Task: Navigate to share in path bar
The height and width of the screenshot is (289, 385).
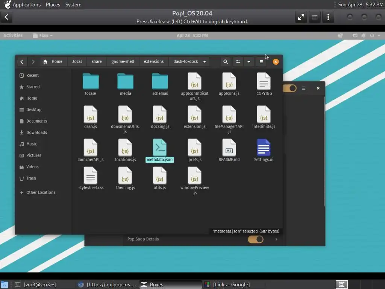Action: click(x=97, y=62)
